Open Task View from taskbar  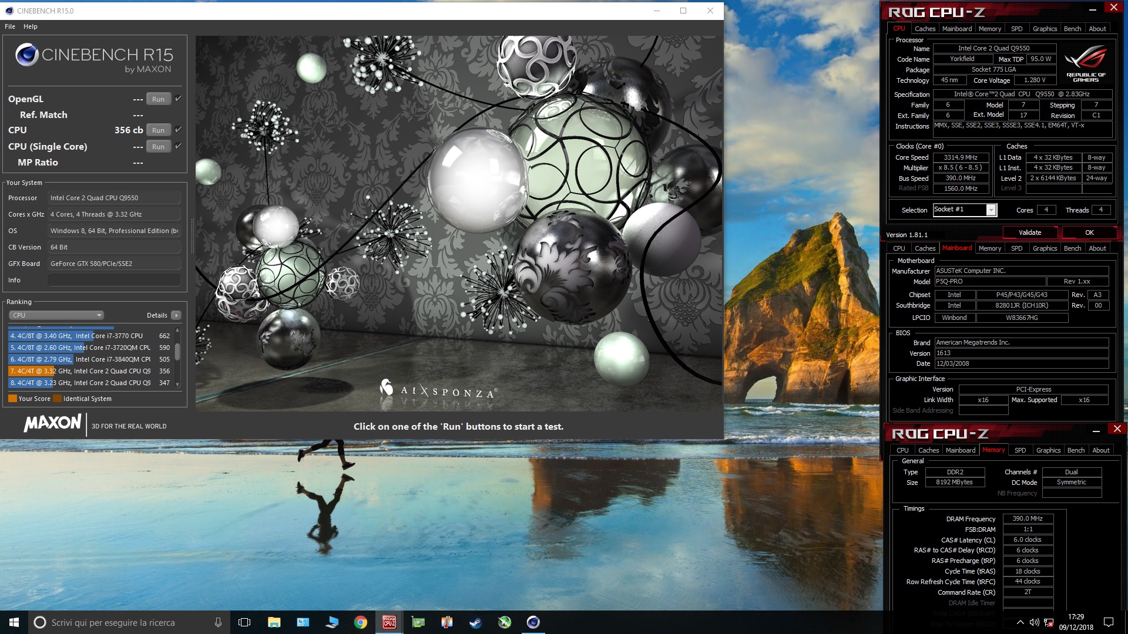pos(244,622)
